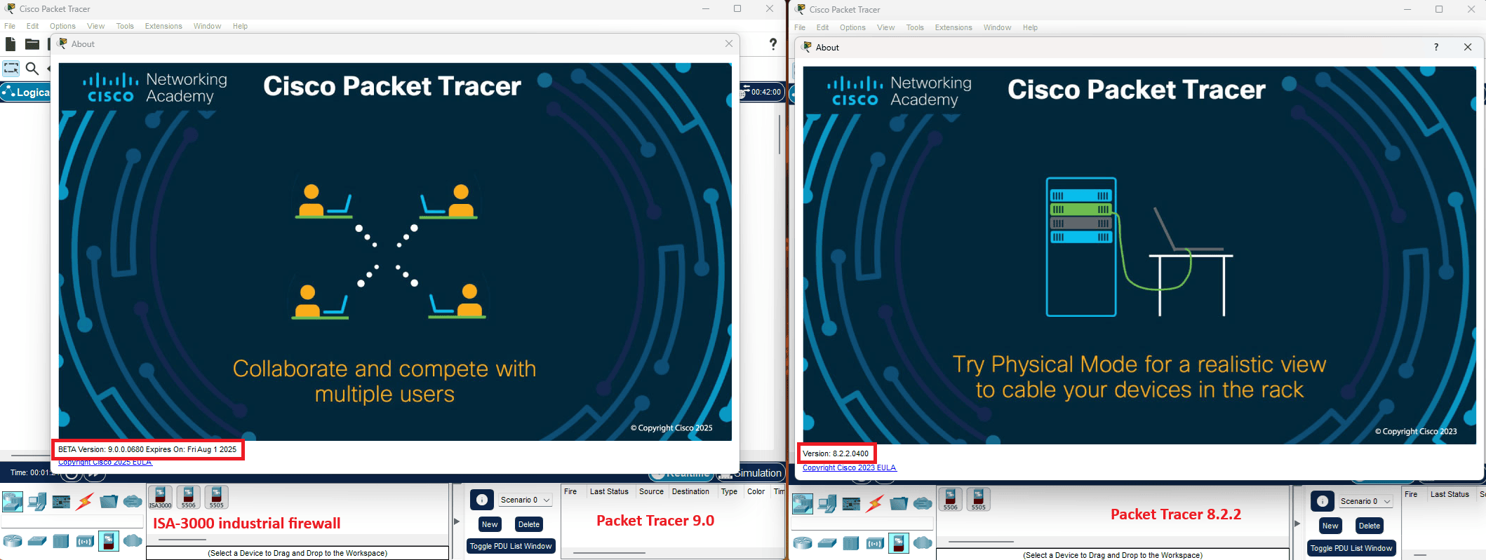Viewport: 1486px width, 560px height.
Task: Select Components category in right window
Action: (x=851, y=504)
